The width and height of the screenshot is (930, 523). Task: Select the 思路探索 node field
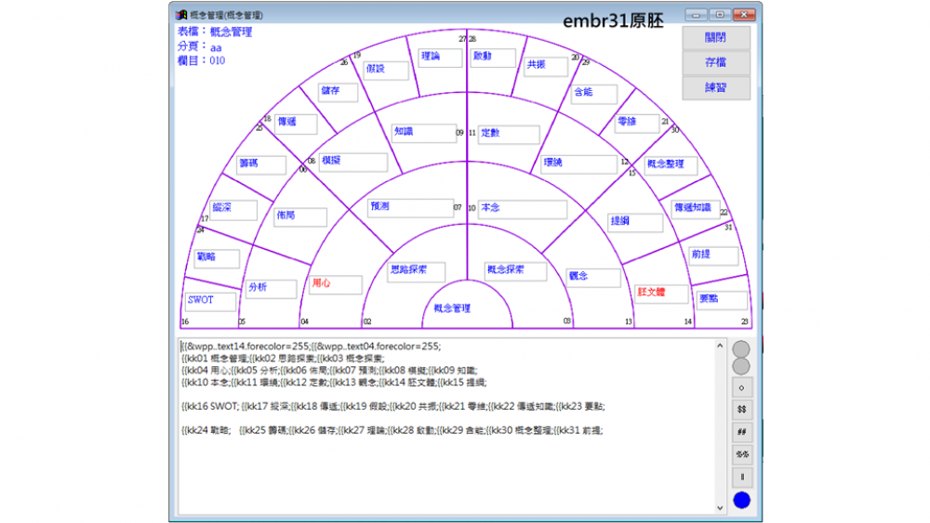click(416, 271)
